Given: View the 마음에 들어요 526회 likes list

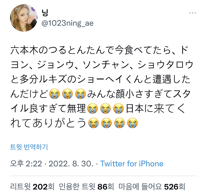Looking at the screenshot, I should click(x=152, y=187).
